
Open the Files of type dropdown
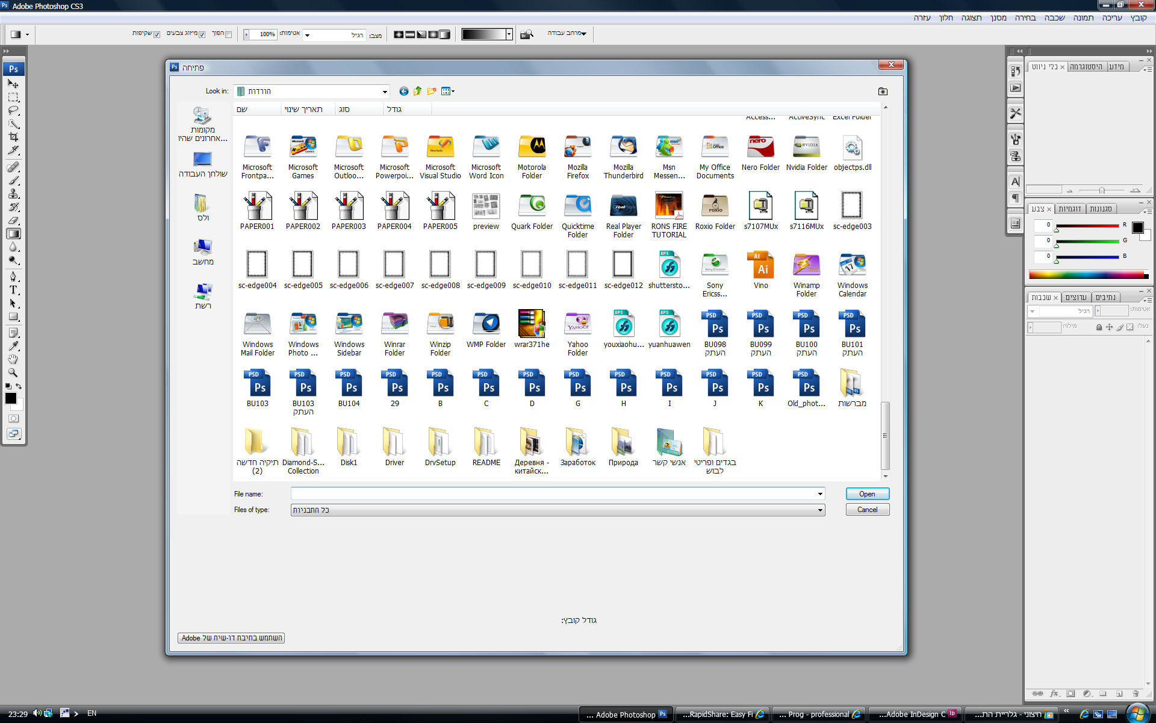coord(819,510)
